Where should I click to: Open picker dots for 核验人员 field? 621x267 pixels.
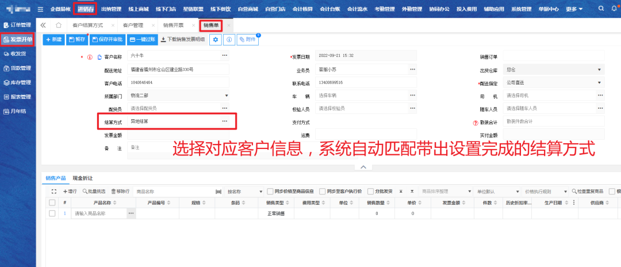coord(413,108)
